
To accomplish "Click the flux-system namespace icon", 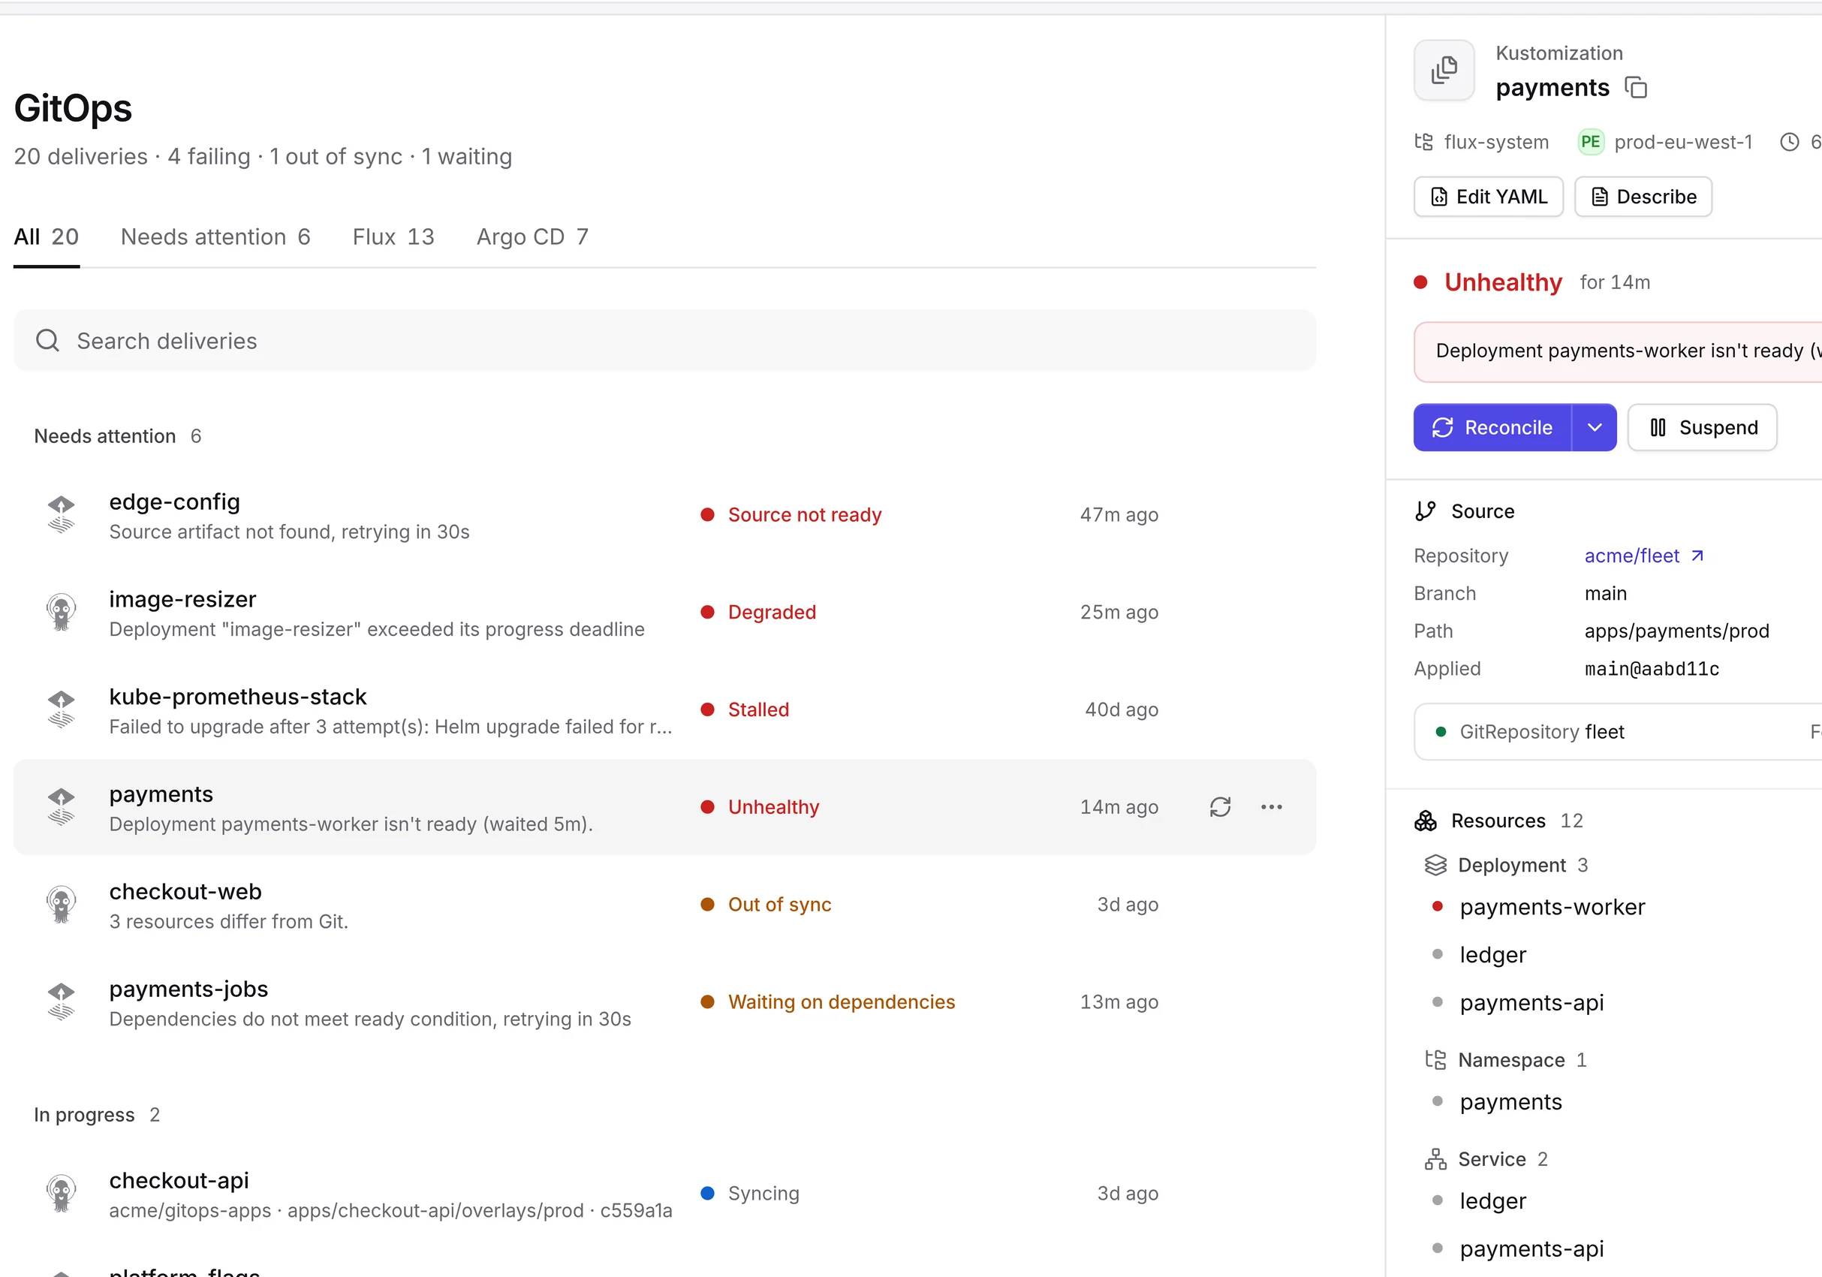I will click(1423, 142).
